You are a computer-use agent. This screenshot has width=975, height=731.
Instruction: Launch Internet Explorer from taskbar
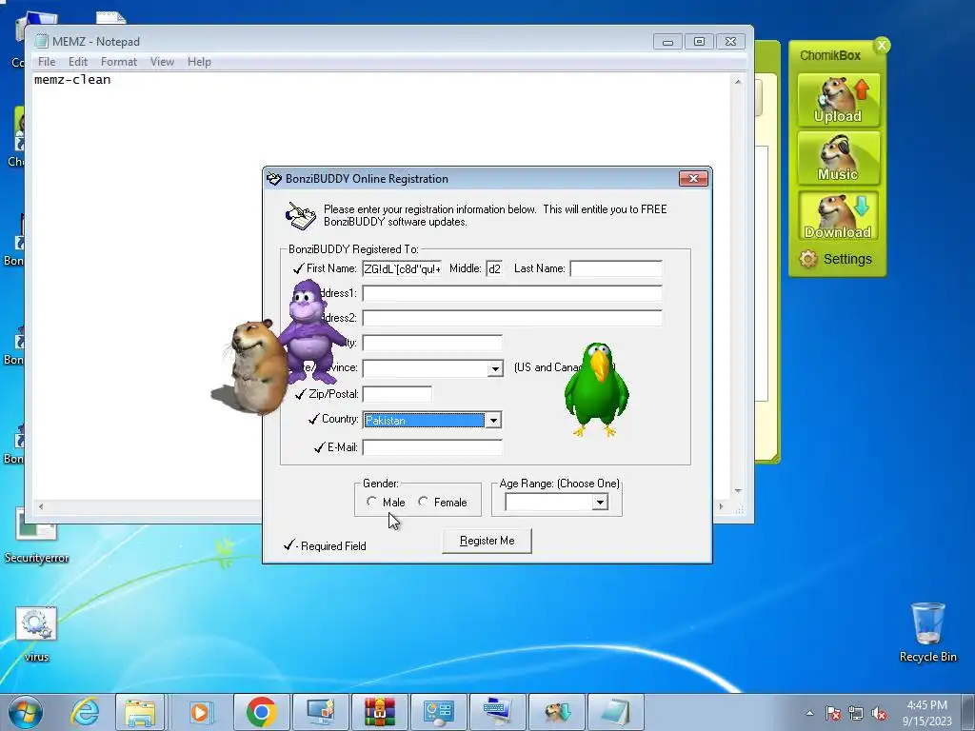click(x=85, y=712)
